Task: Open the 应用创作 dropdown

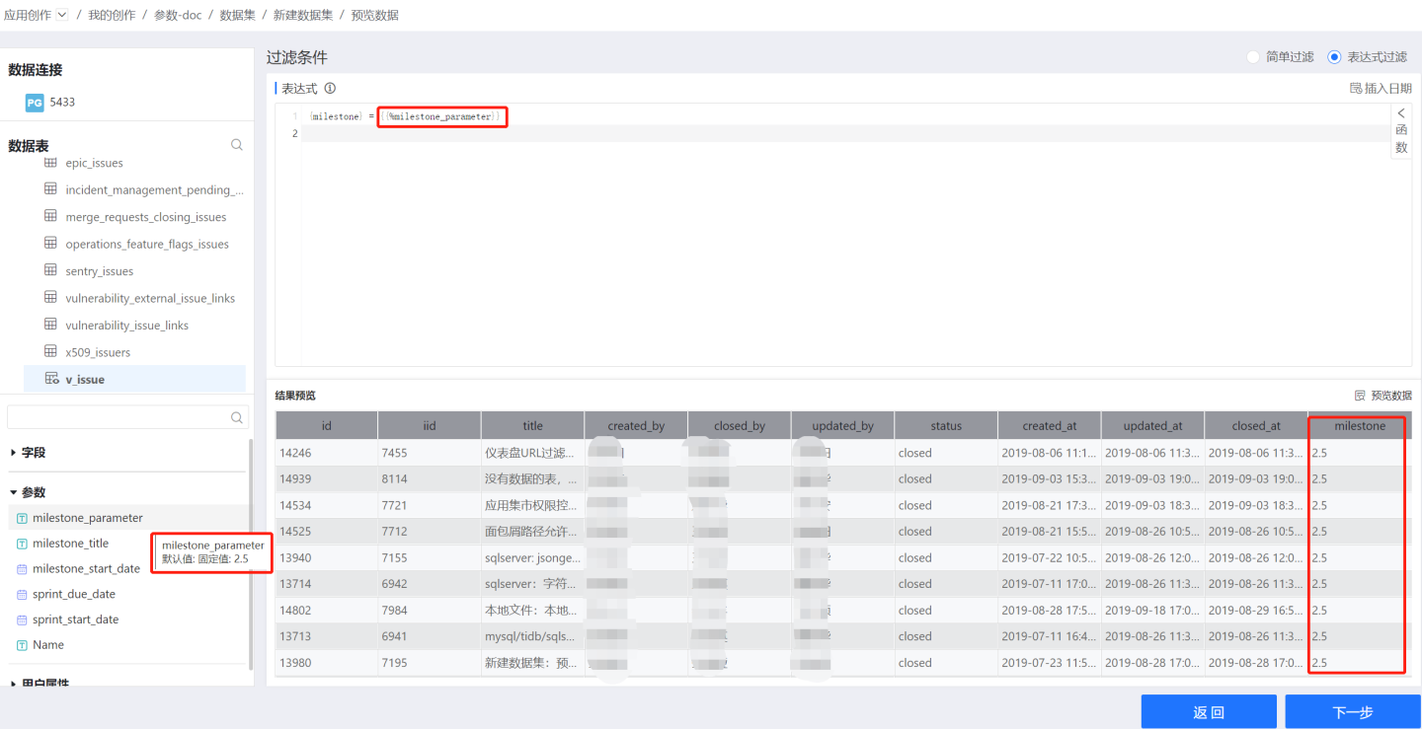Action: pos(62,15)
